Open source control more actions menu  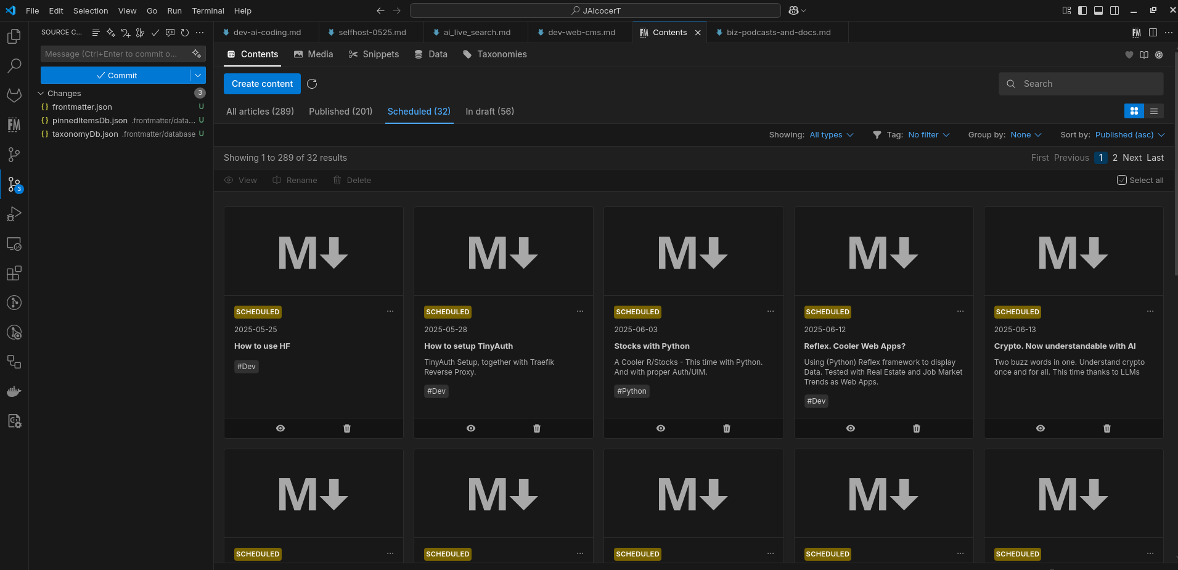point(200,33)
